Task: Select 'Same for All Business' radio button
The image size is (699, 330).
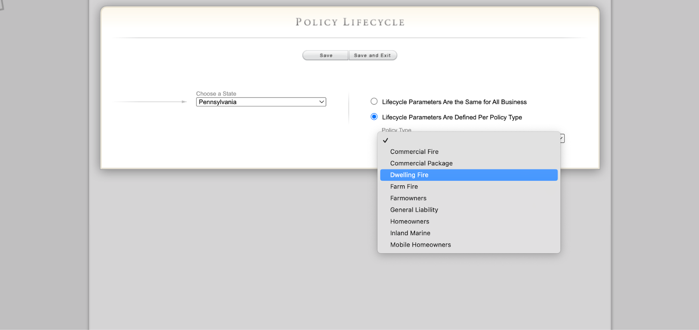Action: (x=374, y=101)
